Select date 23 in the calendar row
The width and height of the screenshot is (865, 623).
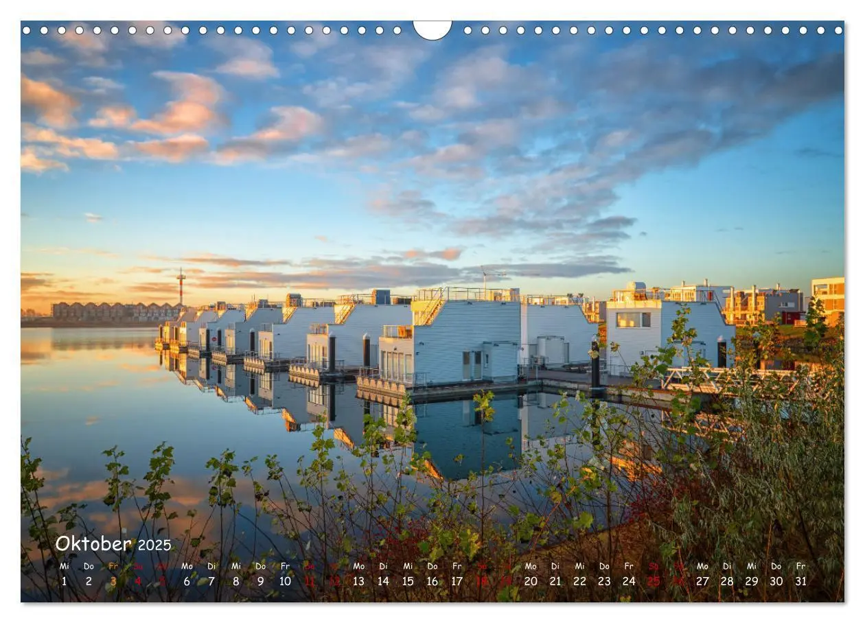click(604, 581)
